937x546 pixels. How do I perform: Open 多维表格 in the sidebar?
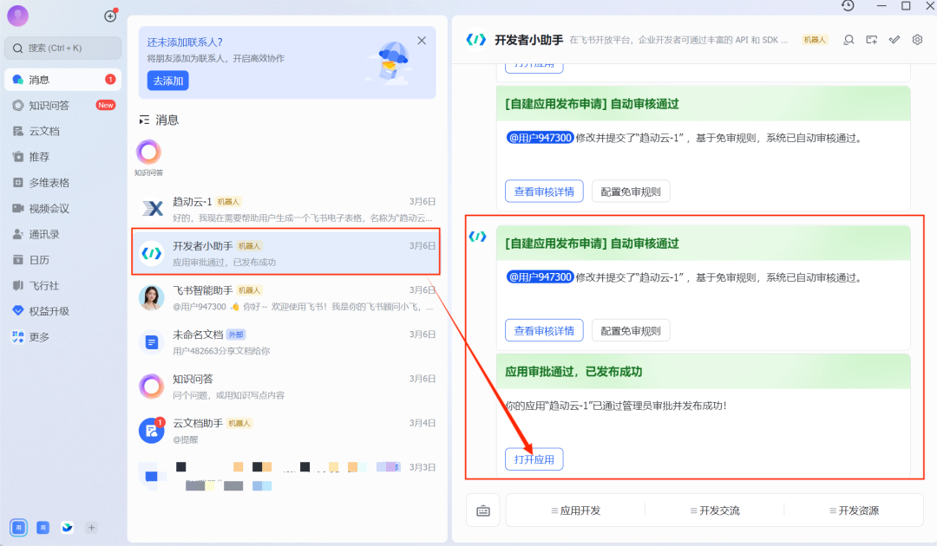pyautogui.click(x=62, y=183)
